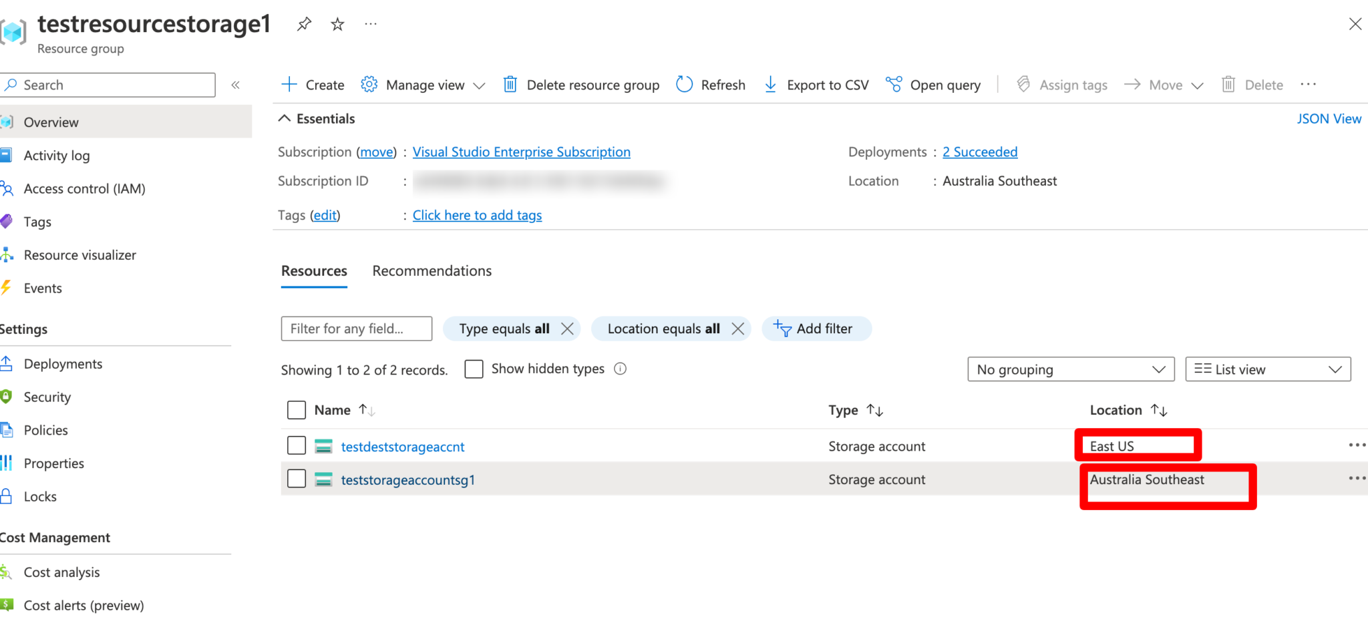Open Visual Studio Enterprise Subscription link
Screen dimensions: 1368x621
click(521, 152)
